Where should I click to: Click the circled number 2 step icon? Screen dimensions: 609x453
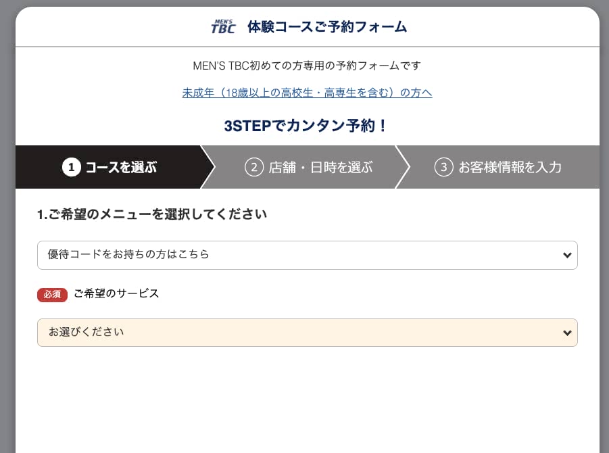[253, 167]
